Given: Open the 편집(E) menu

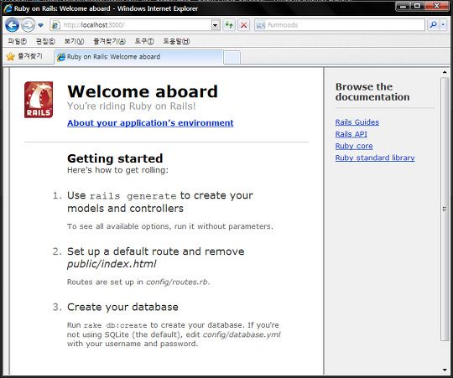Looking at the screenshot, I should coord(45,41).
